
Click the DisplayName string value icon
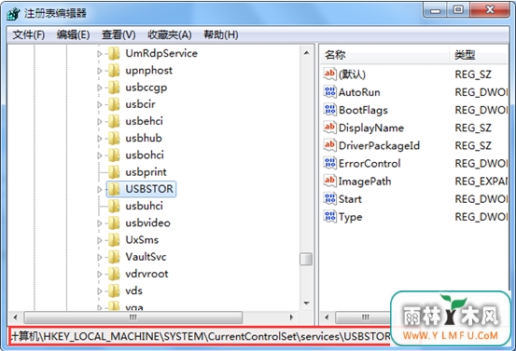[329, 128]
